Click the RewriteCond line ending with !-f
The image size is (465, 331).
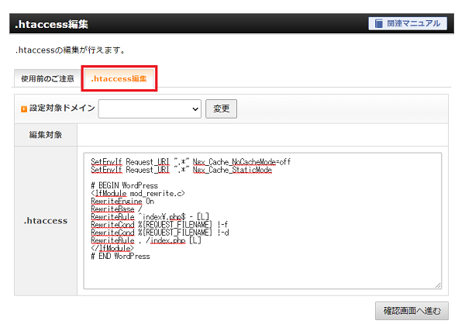click(x=159, y=225)
